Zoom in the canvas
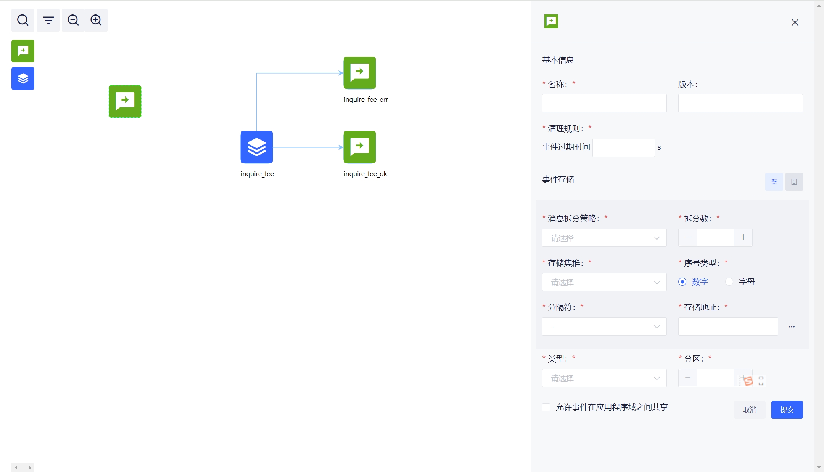The width and height of the screenshot is (824, 472). [x=96, y=20]
